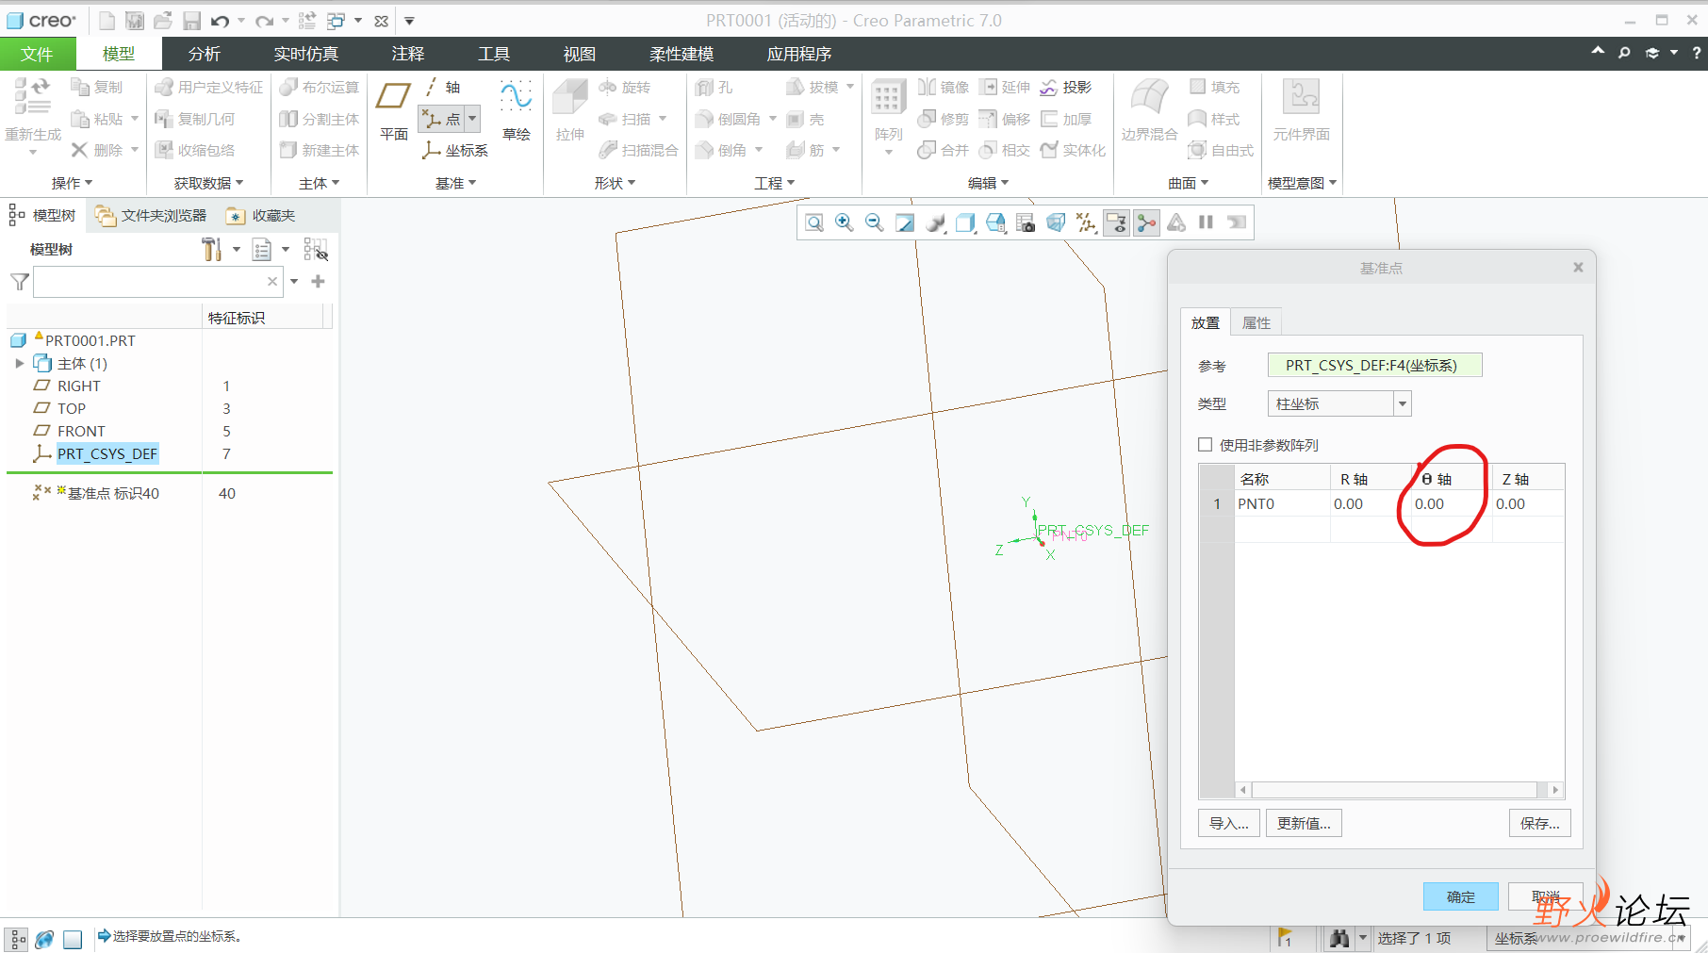The height and width of the screenshot is (953, 1708).
Task: Click the Boundary Blend (边界混合) tool
Action: pyautogui.click(x=1149, y=111)
